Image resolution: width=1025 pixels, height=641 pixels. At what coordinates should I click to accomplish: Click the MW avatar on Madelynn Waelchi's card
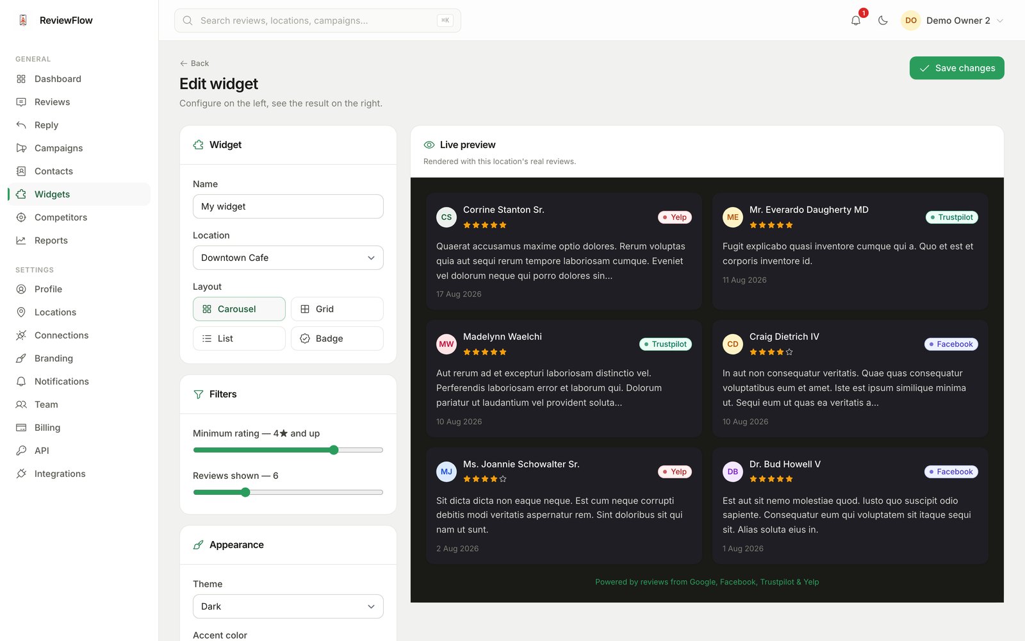click(447, 344)
